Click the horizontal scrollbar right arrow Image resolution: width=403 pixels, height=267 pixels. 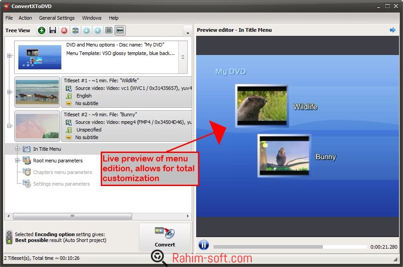(x=188, y=216)
